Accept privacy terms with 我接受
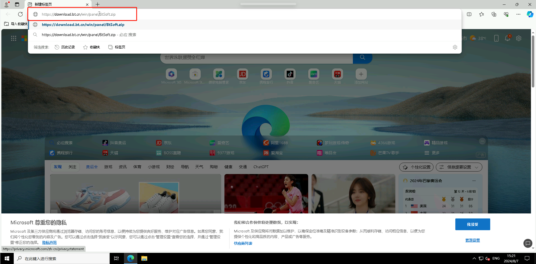This screenshot has height=264, width=536. coord(473,224)
